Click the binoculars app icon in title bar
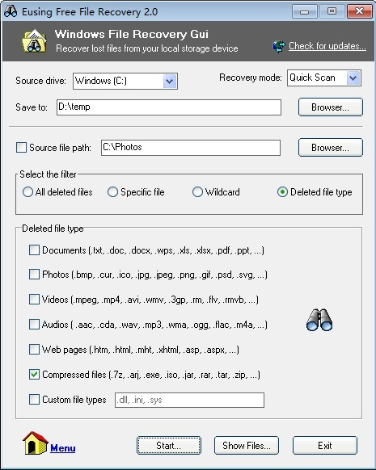Image resolution: width=376 pixels, height=470 pixels. tap(11, 11)
